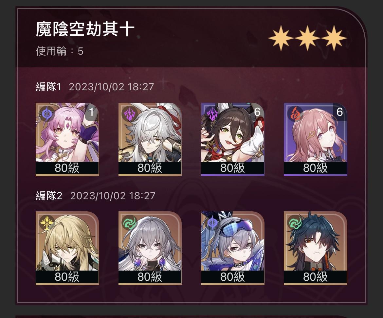Click the three-star rating display
This screenshot has height=318, width=383.
click(x=307, y=38)
